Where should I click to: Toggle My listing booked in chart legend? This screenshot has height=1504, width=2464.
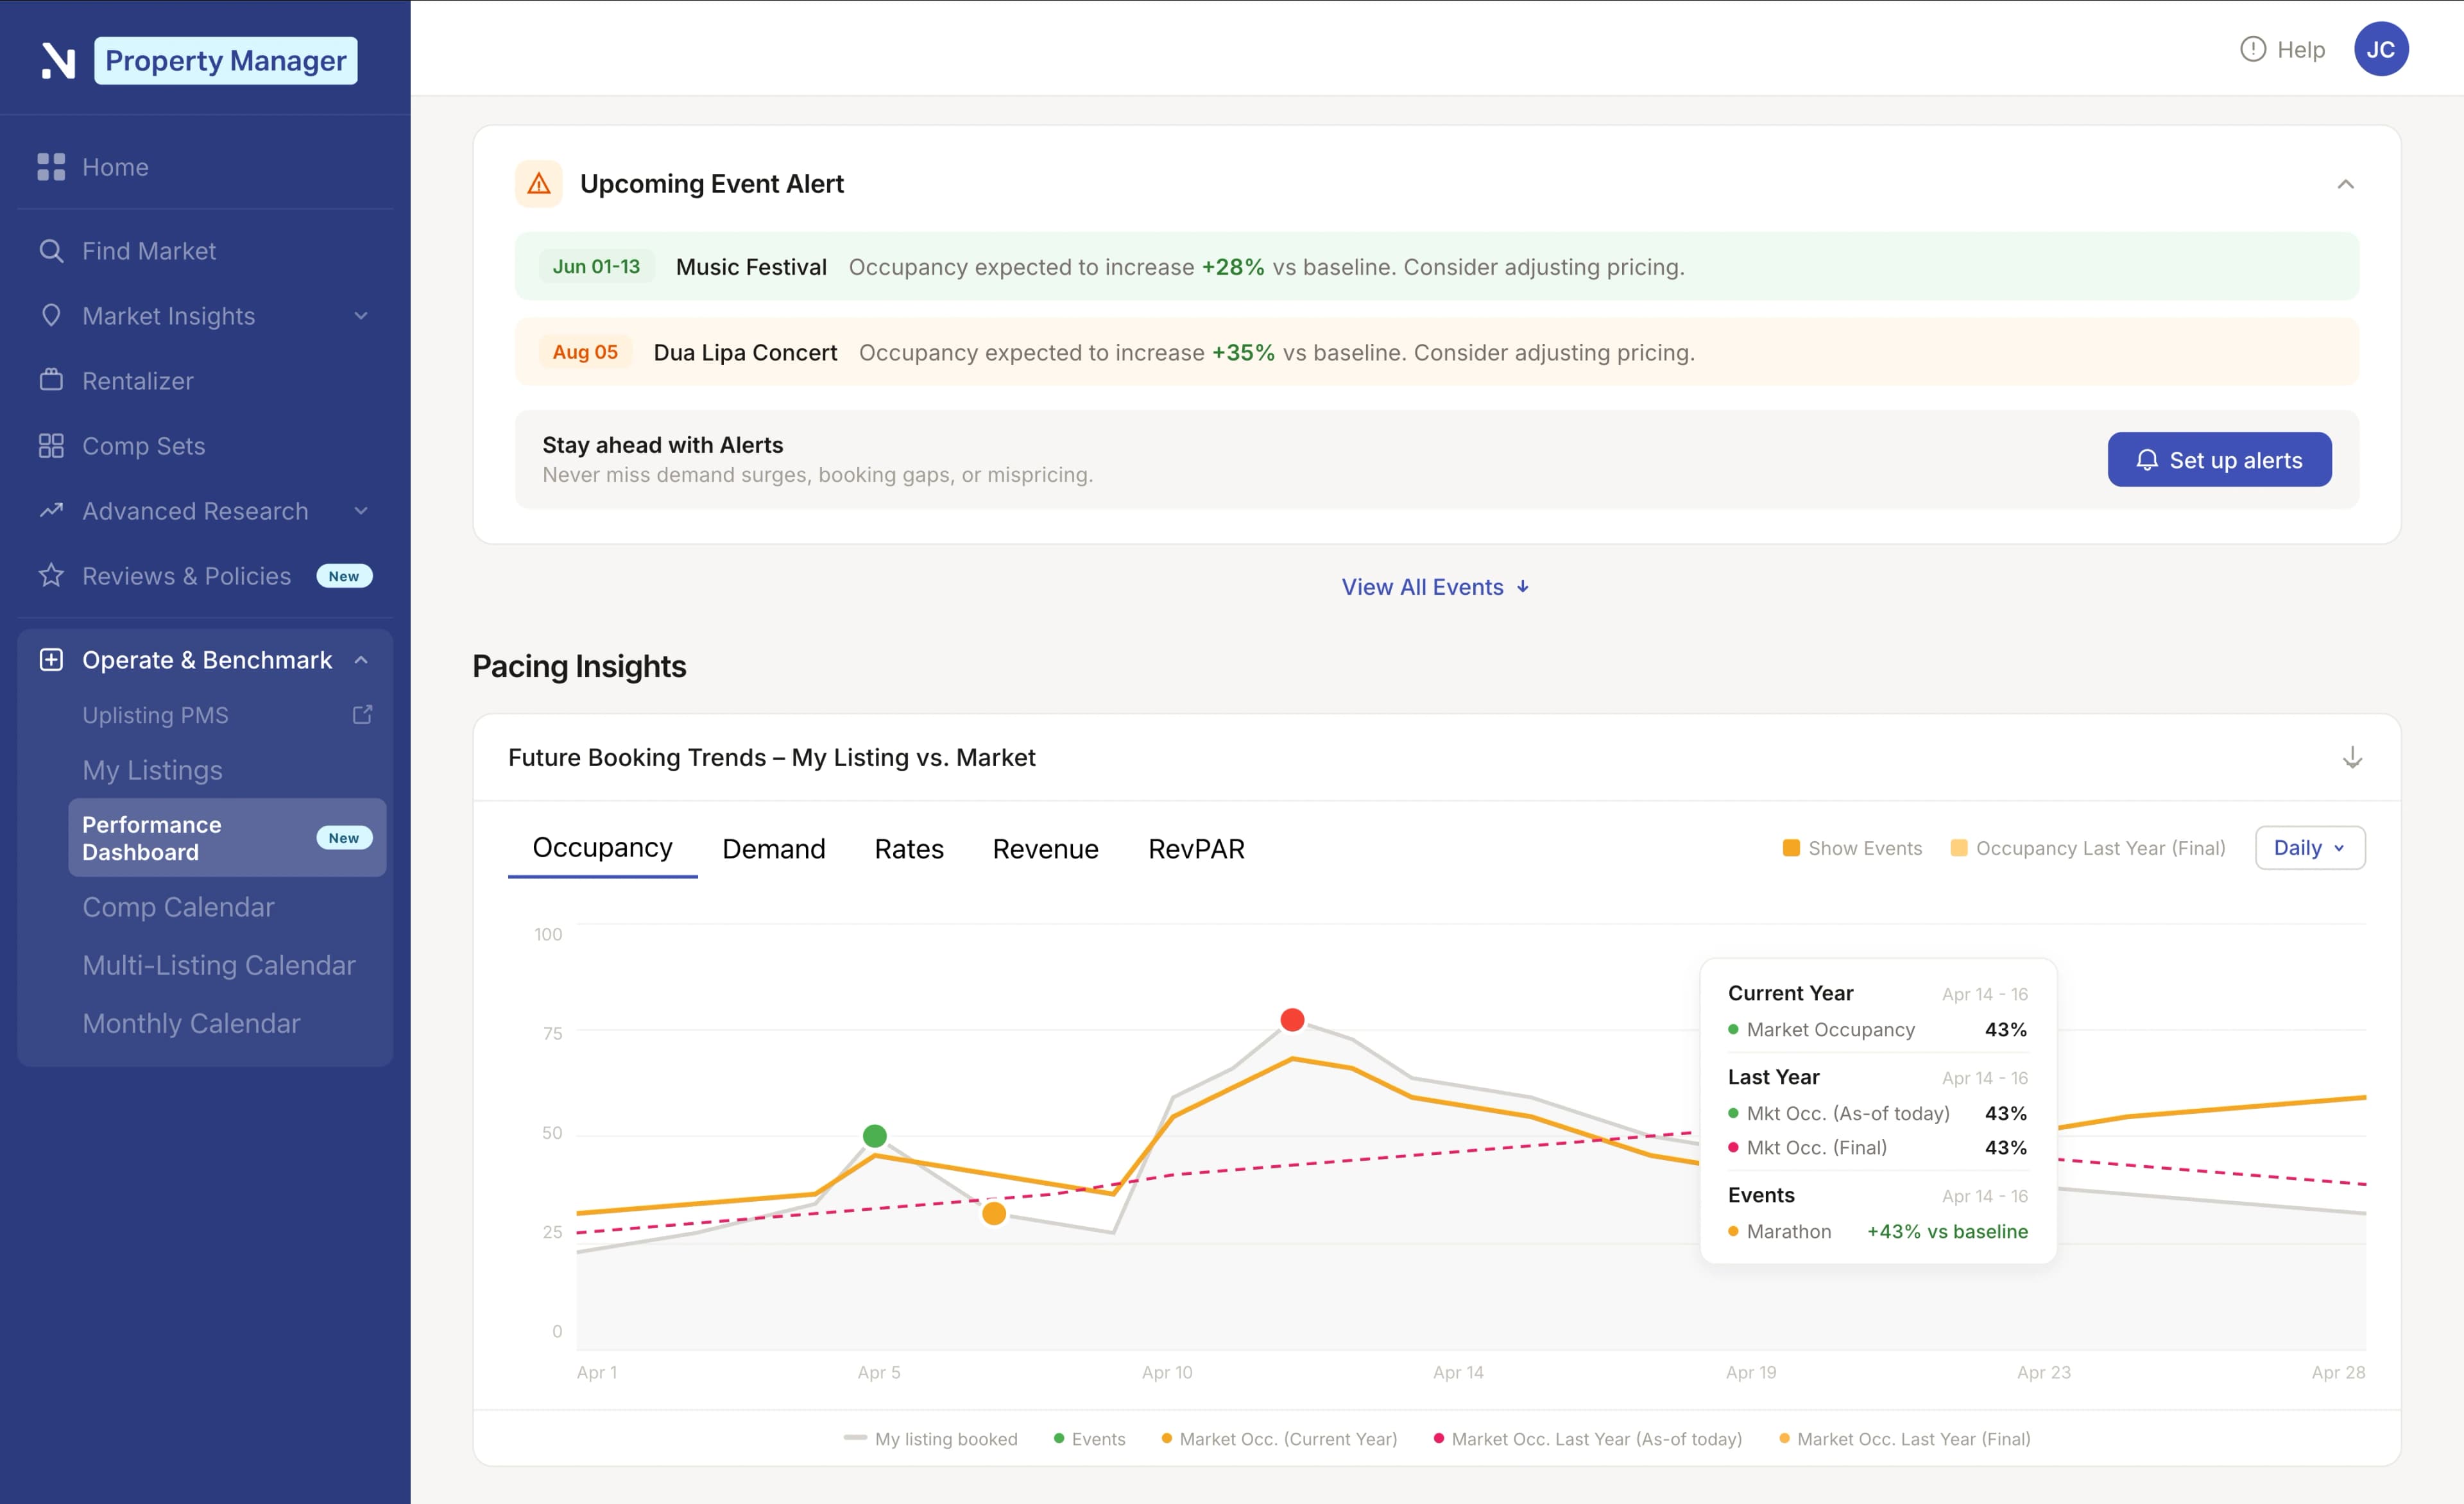[x=930, y=1439]
